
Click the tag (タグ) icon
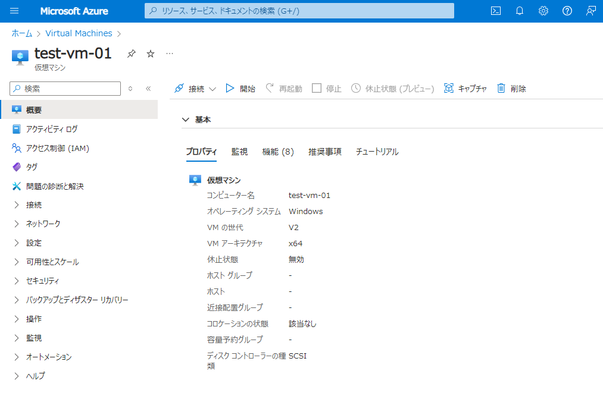(17, 167)
